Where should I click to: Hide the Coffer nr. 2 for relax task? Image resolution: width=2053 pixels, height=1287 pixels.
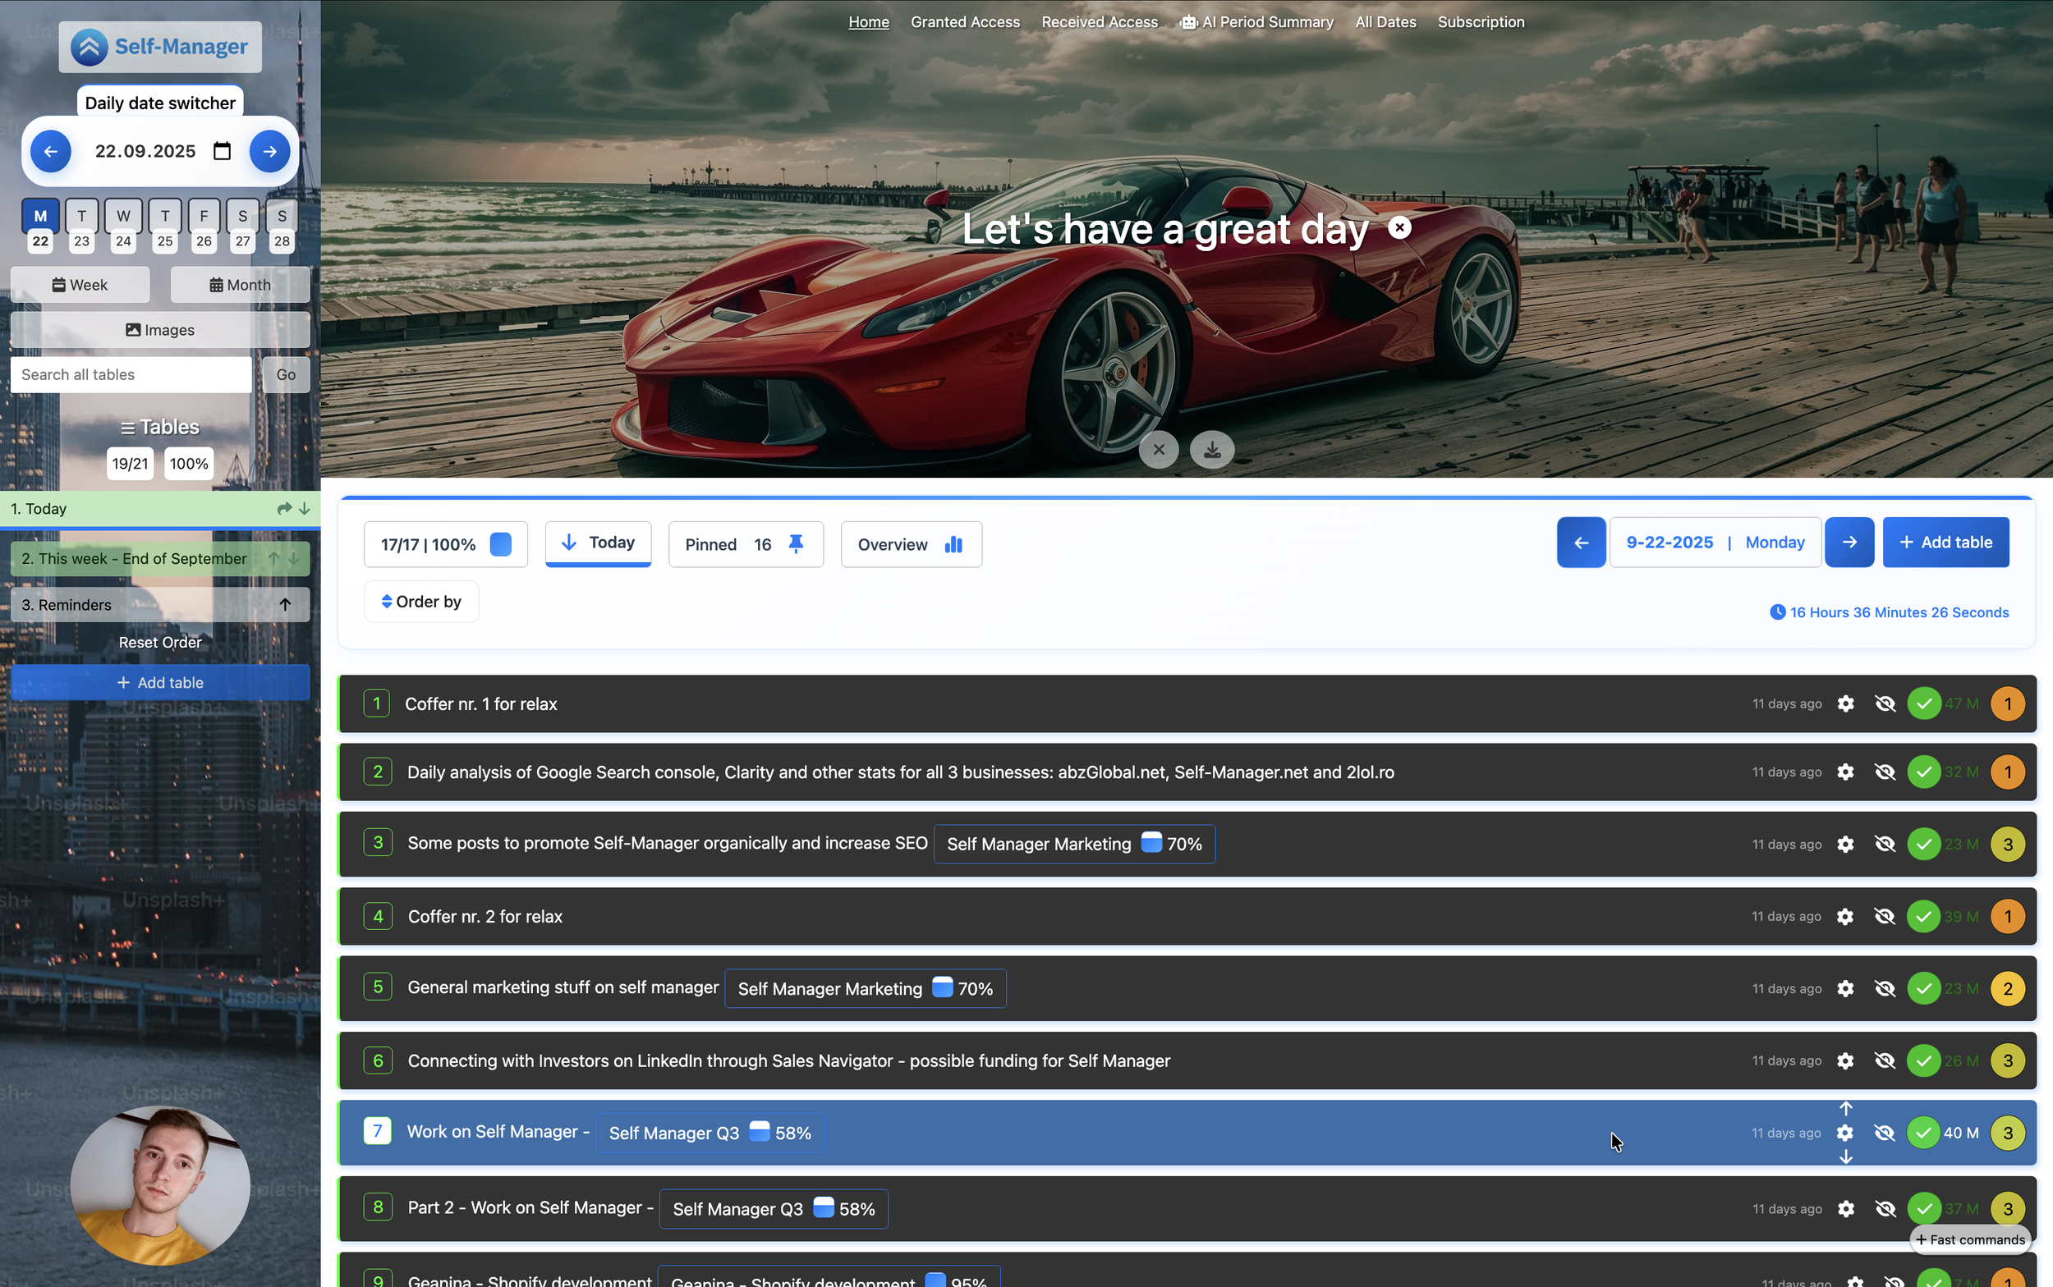point(1885,917)
